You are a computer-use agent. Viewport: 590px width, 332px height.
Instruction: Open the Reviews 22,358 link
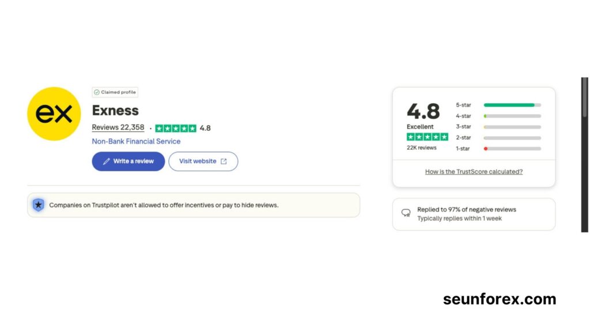point(118,128)
